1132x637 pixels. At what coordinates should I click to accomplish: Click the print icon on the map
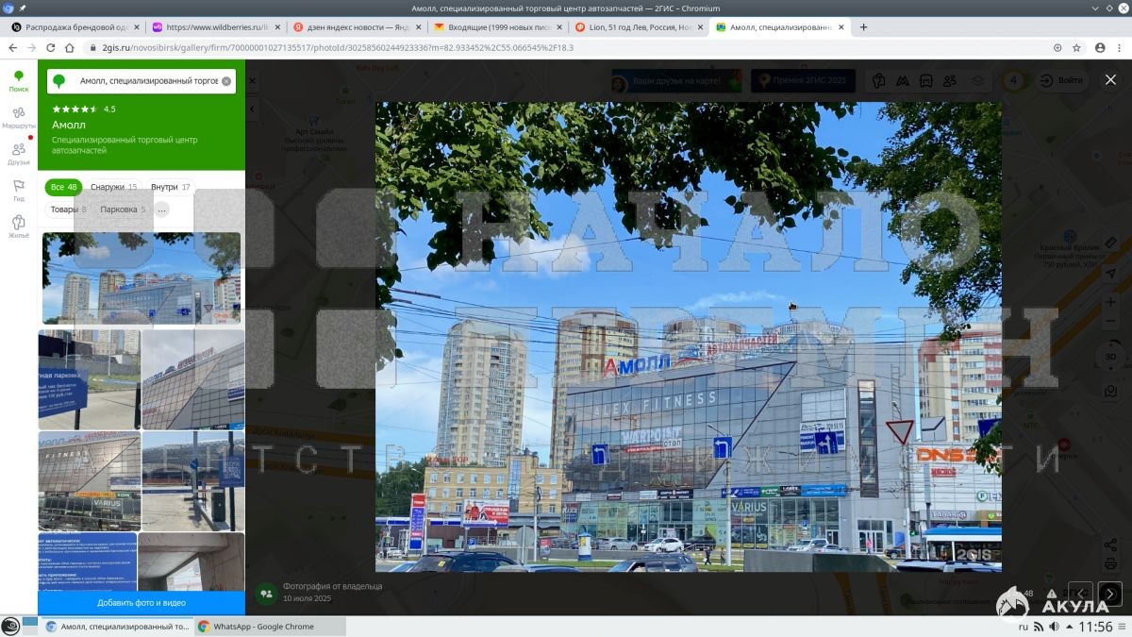pyautogui.click(x=1110, y=564)
